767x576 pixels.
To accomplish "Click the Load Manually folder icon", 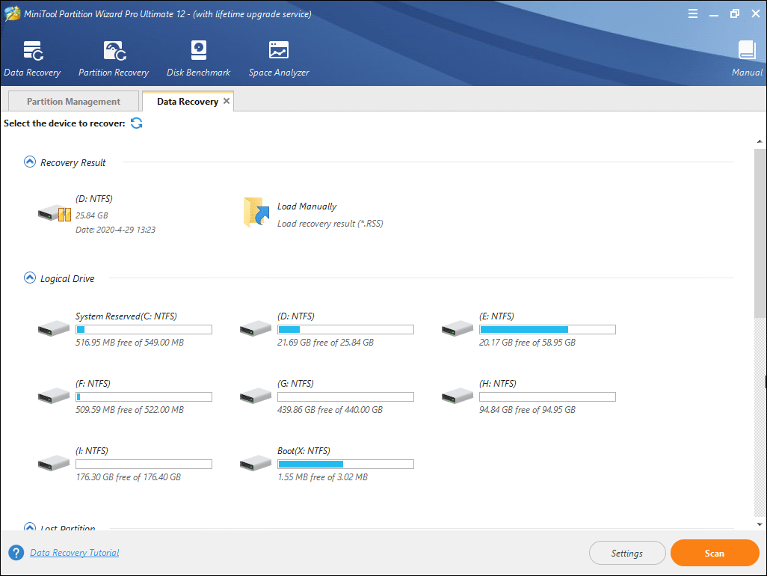I will 257,212.
